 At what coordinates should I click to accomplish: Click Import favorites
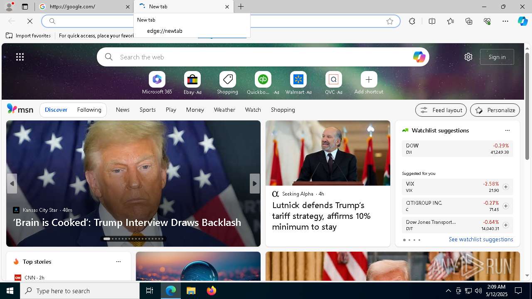[x=28, y=36]
